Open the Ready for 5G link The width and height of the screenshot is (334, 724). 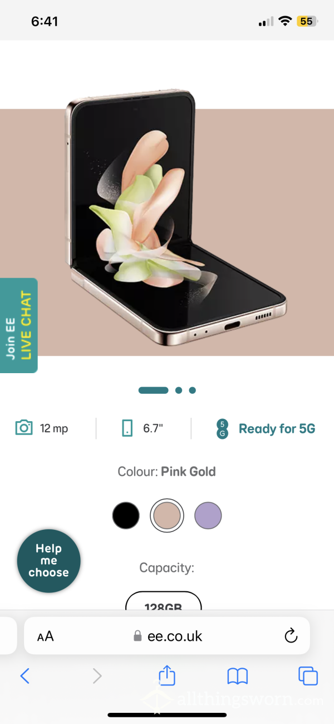(277, 428)
